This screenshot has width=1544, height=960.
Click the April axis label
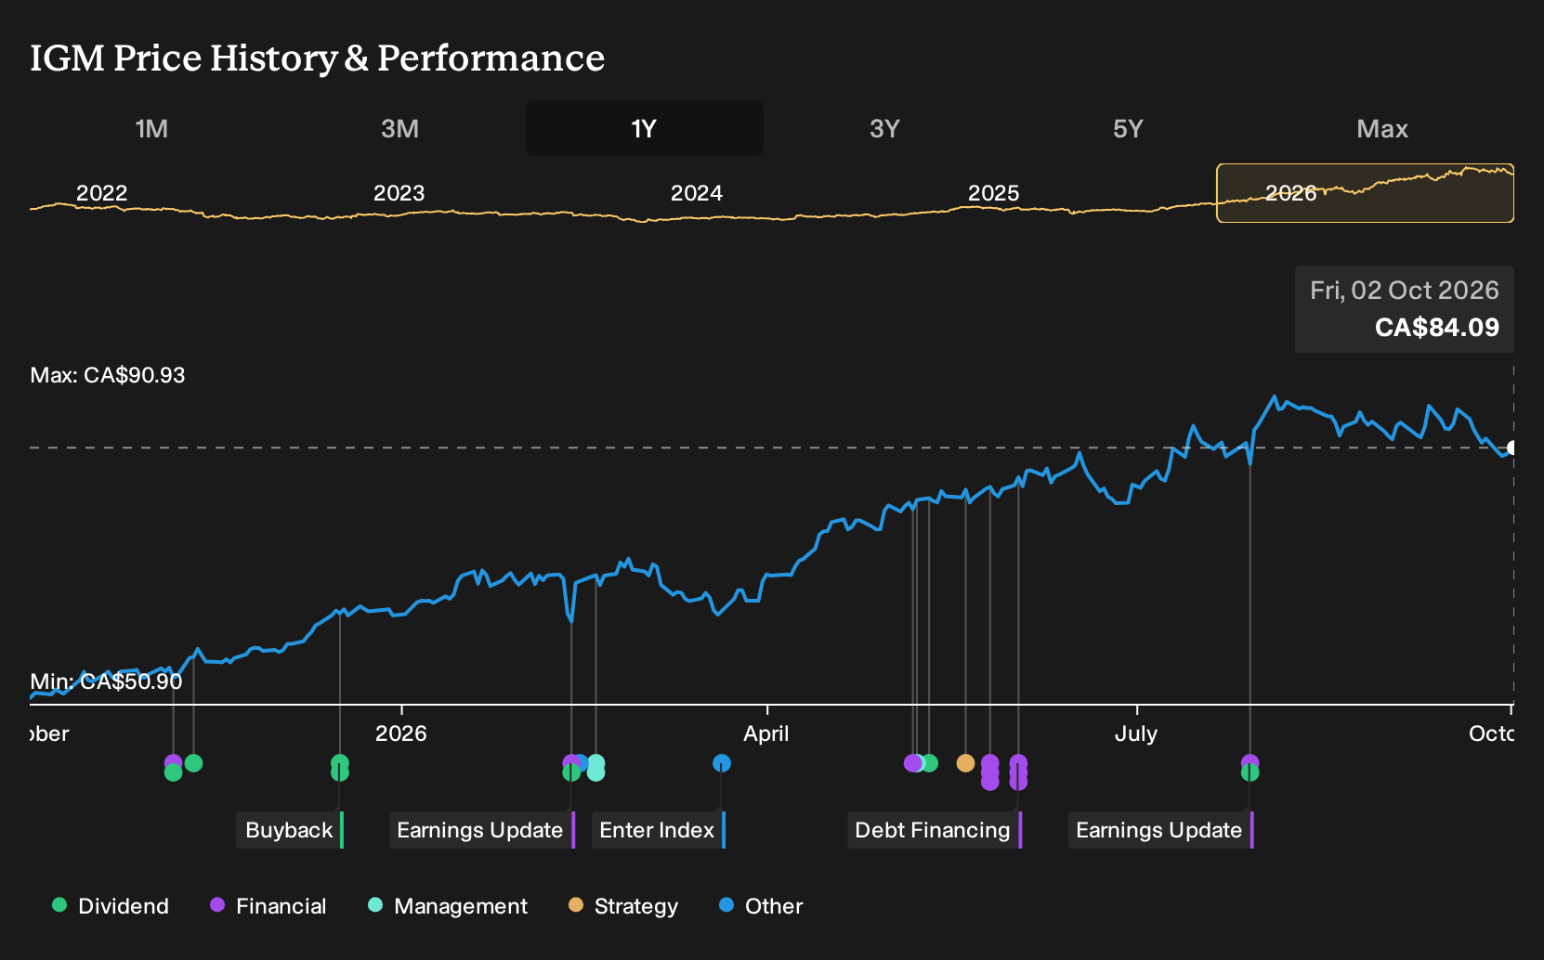766,733
